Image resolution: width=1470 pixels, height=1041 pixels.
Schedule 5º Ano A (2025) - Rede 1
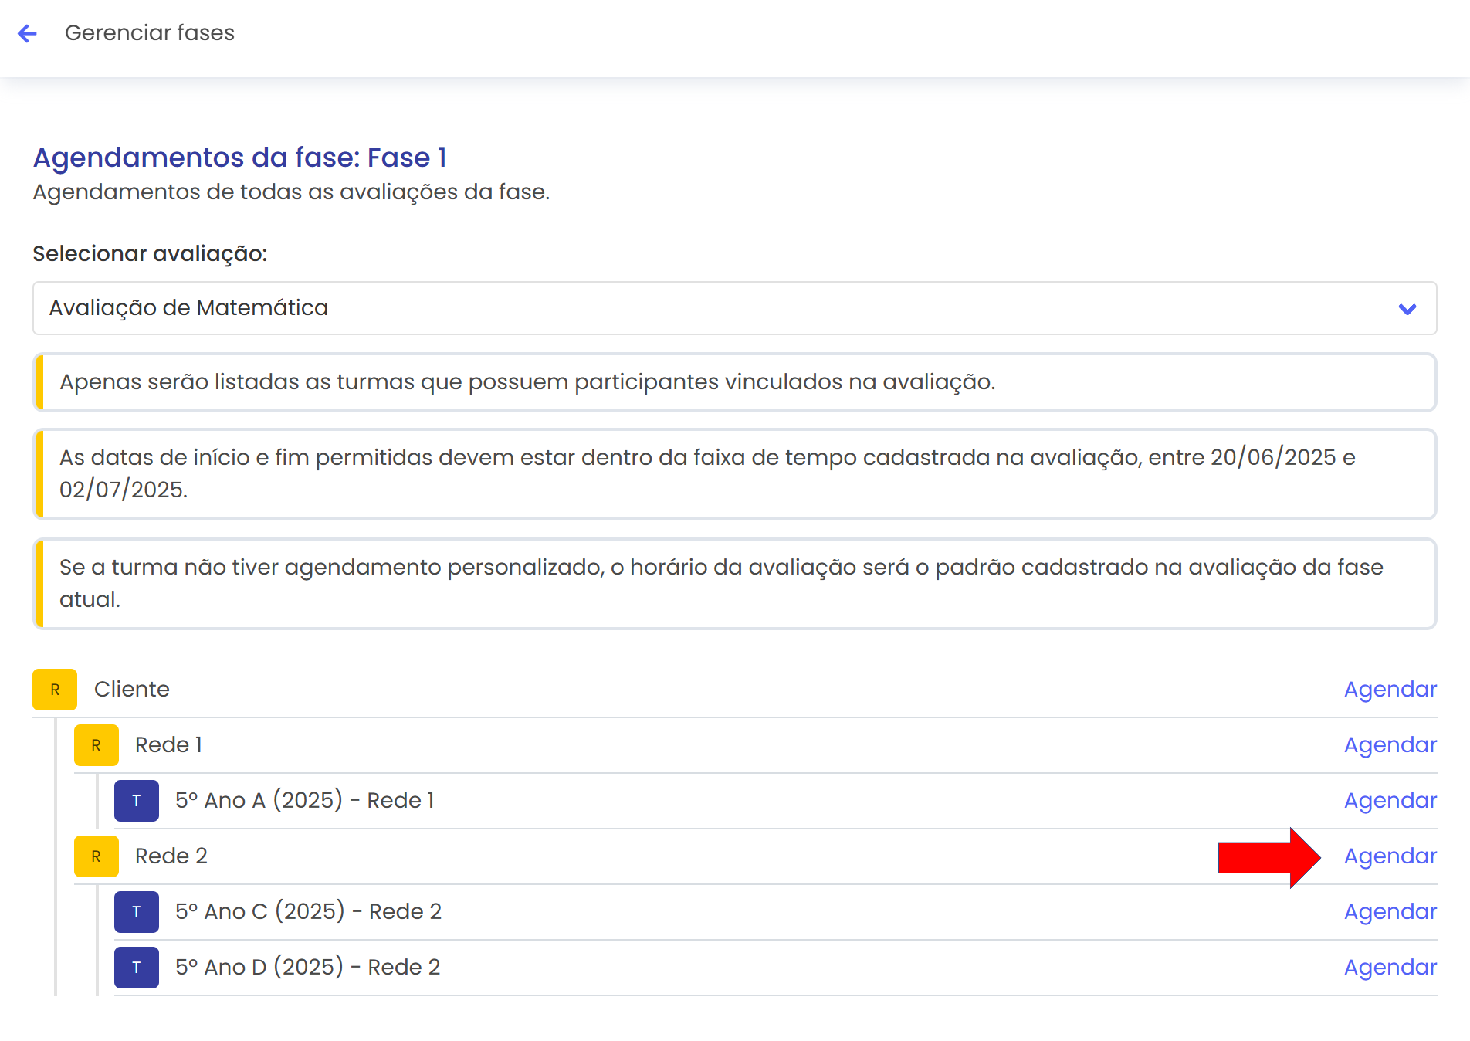pyautogui.click(x=1390, y=801)
